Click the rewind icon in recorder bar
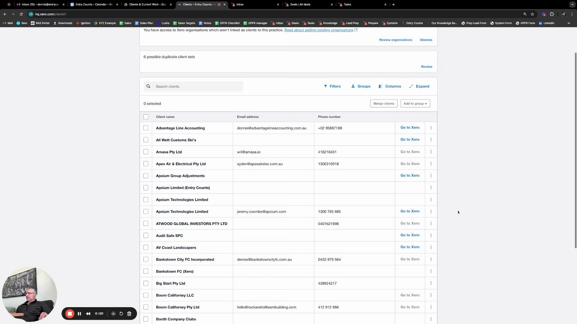This screenshot has width=577, height=324. pos(88,314)
